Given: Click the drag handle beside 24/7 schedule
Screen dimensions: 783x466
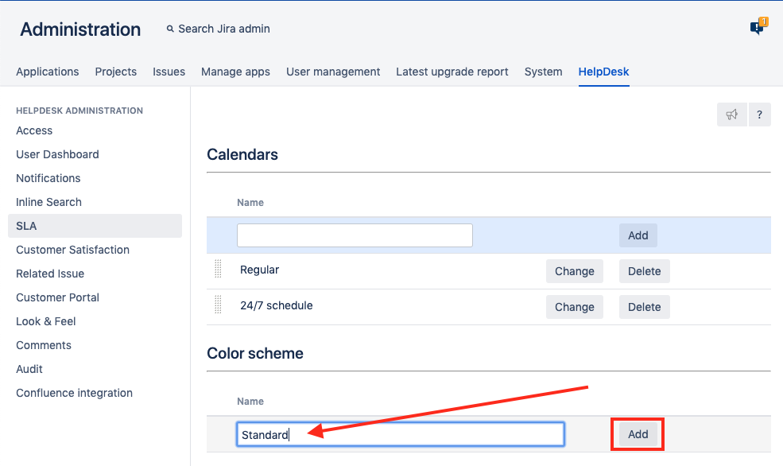Looking at the screenshot, I should [218, 305].
